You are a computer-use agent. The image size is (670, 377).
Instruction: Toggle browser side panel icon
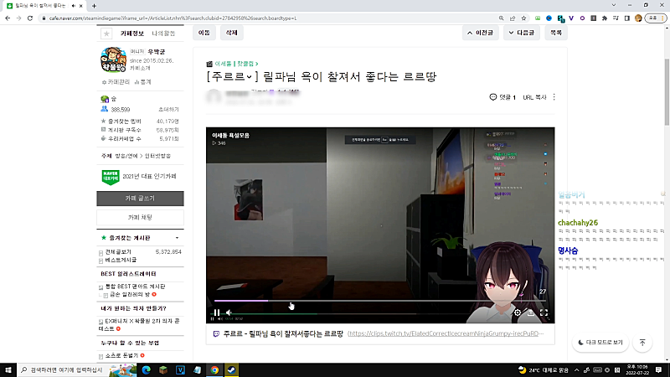coord(626,18)
